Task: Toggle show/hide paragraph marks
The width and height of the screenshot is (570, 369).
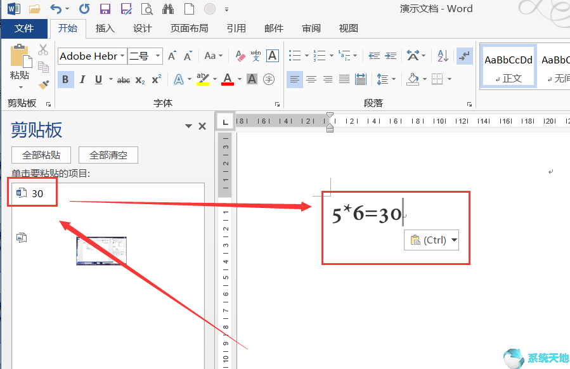Action: [x=465, y=56]
